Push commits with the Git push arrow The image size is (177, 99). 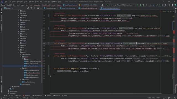coord(160,5)
